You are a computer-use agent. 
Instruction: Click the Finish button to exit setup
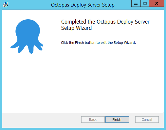tap(117, 120)
